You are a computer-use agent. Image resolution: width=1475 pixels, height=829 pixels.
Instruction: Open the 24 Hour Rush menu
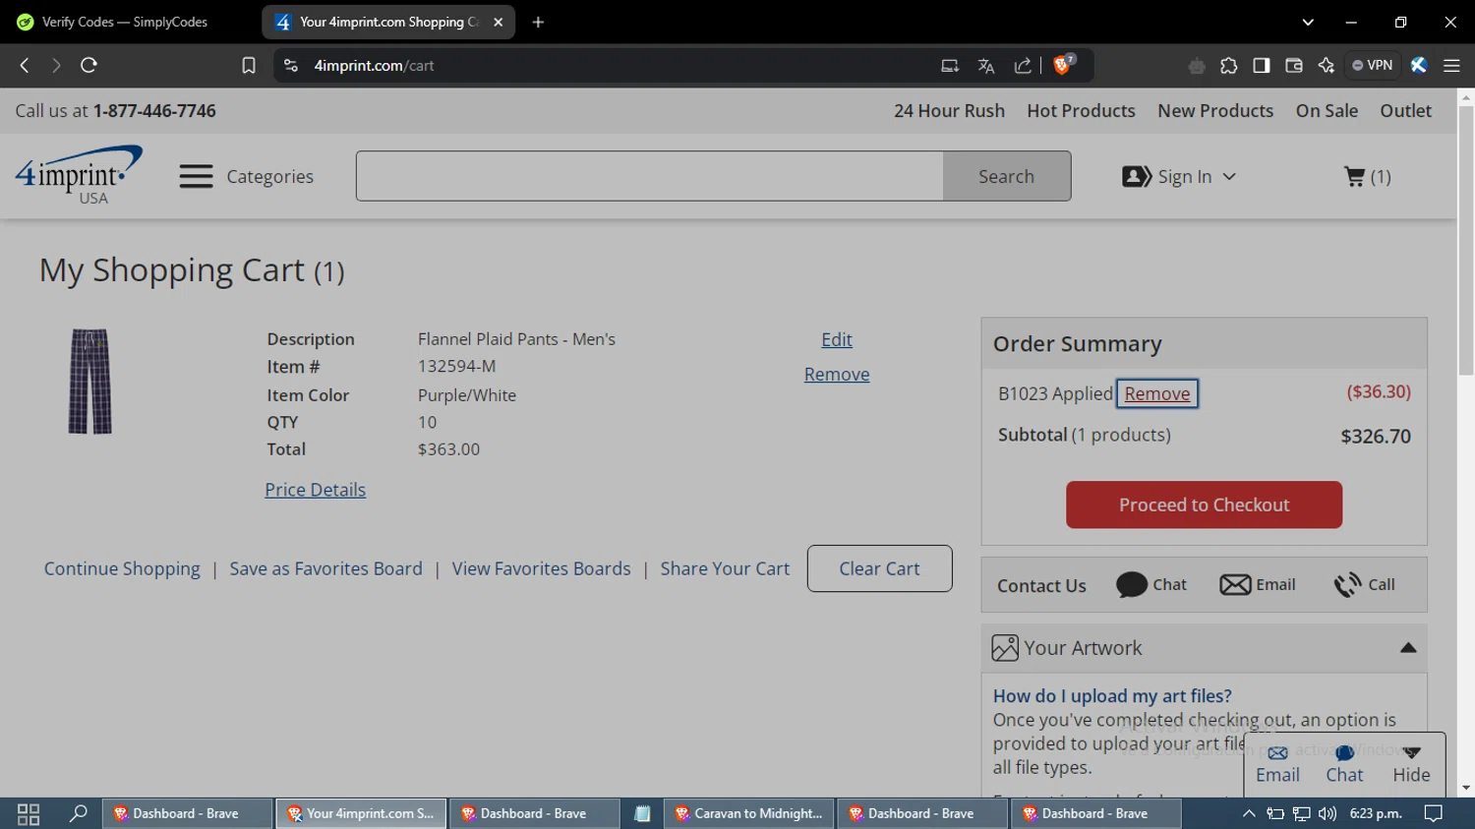pos(949,111)
